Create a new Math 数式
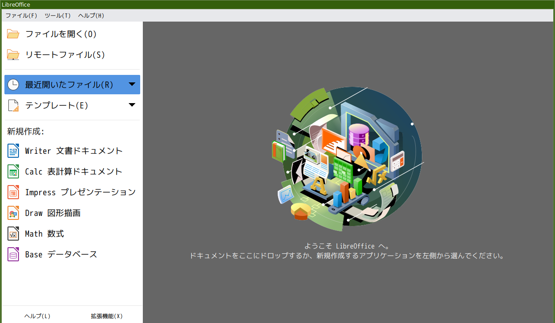 coord(72,234)
